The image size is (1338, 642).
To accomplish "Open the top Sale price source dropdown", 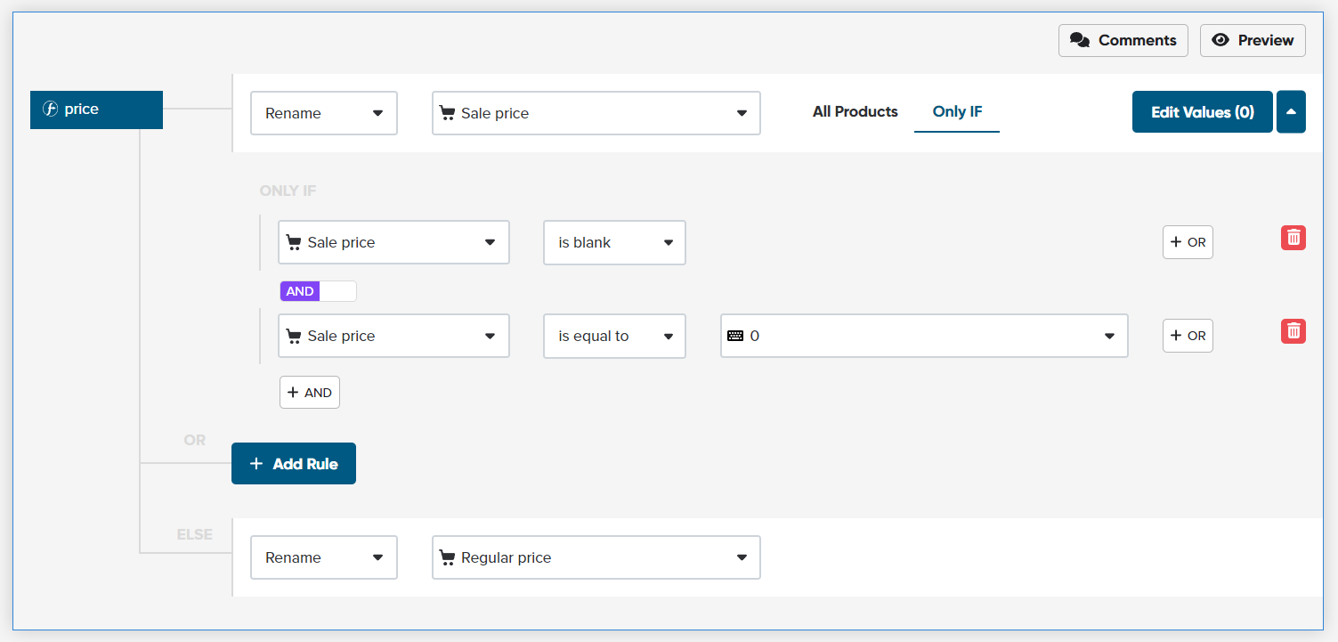I will pos(596,113).
